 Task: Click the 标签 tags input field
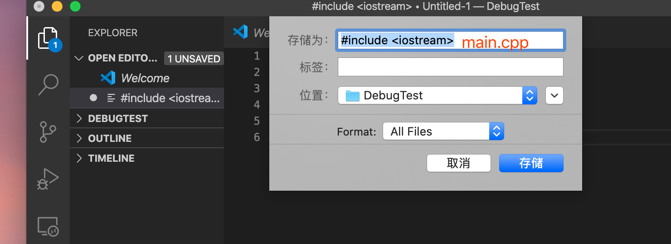pyautogui.click(x=450, y=67)
